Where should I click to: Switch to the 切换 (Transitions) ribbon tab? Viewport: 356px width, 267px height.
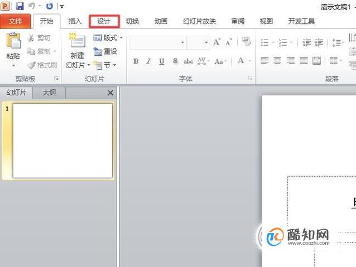(132, 21)
